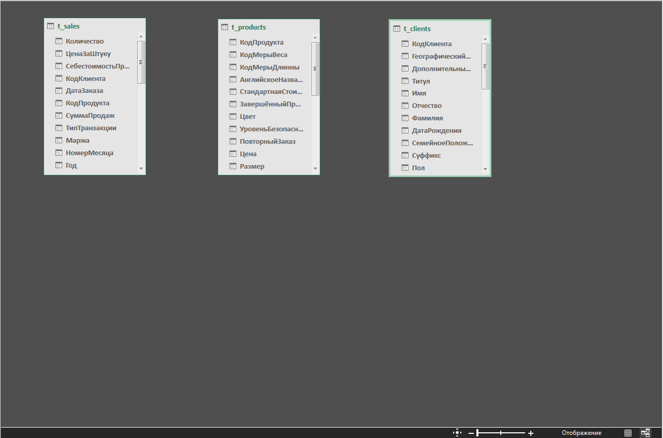Viewport: 663px width, 438px height.
Task: Click the table icon next to t_products
Action: pyautogui.click(x=224, y=27)
